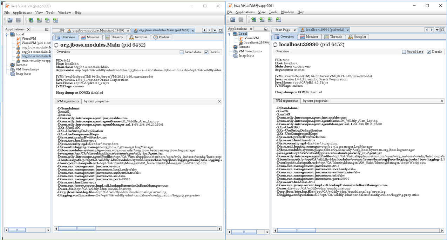
Task: Enable Saved data checkbox in right window
Action: [404, 52]
